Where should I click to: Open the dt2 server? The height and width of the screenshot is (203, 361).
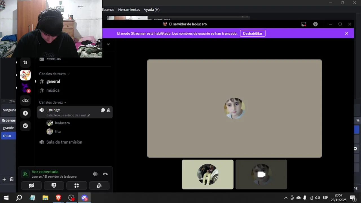pyautogui.click(x=25, y=100)
